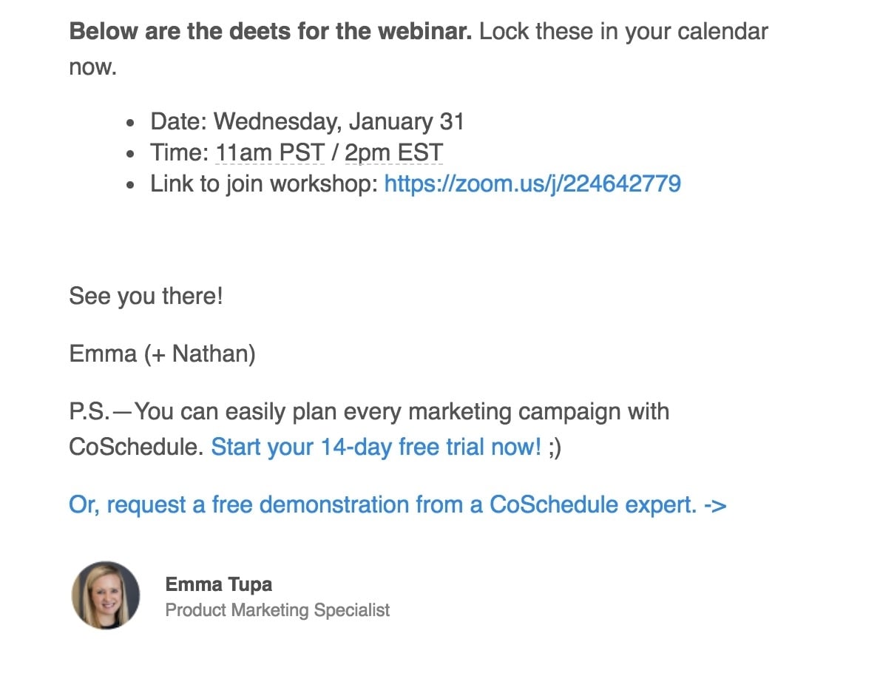Click the "Emma (+ Nathan)" sign-off line

162,354
